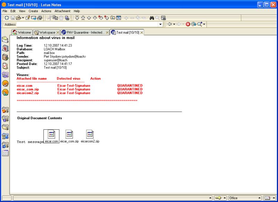The height and width of the screenshot is (202, 278).
Task: Close the Test mail [10/10] tab
Action: [141, 33]
